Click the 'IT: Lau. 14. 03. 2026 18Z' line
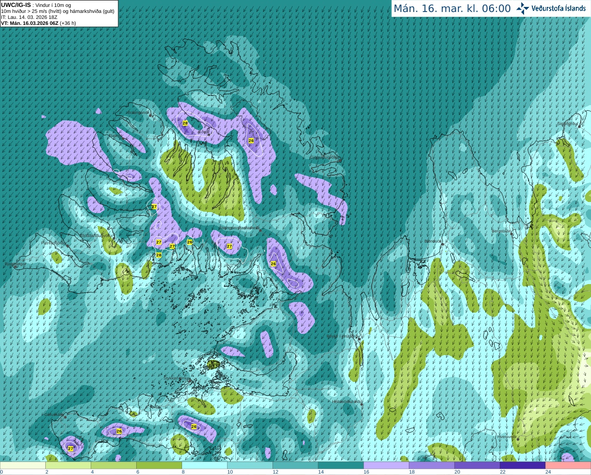The width and height of the screenshot is (591, 475). 29,17
